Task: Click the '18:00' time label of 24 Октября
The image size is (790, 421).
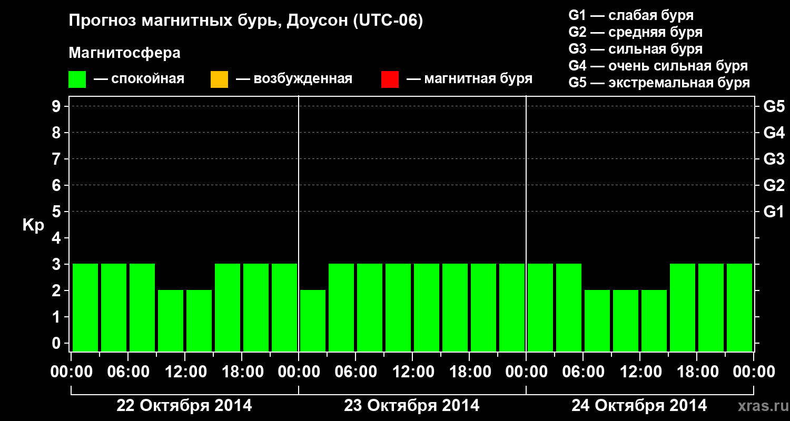Action: coord(697,372)
